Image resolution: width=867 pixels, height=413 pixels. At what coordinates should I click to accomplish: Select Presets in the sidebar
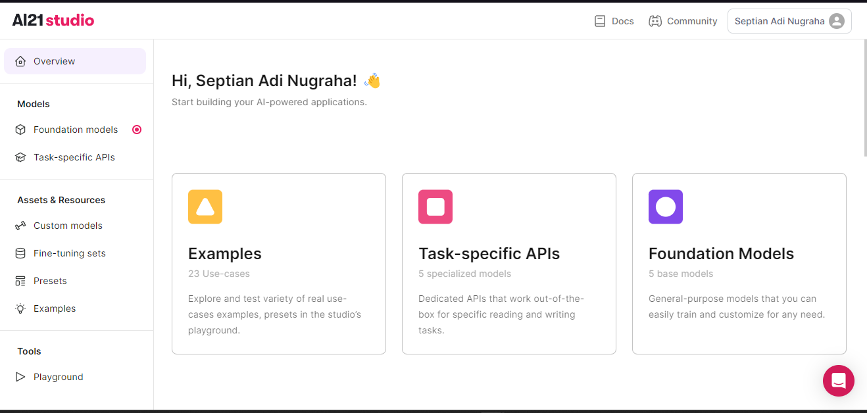pyautogui.click(x=50, y=281)
